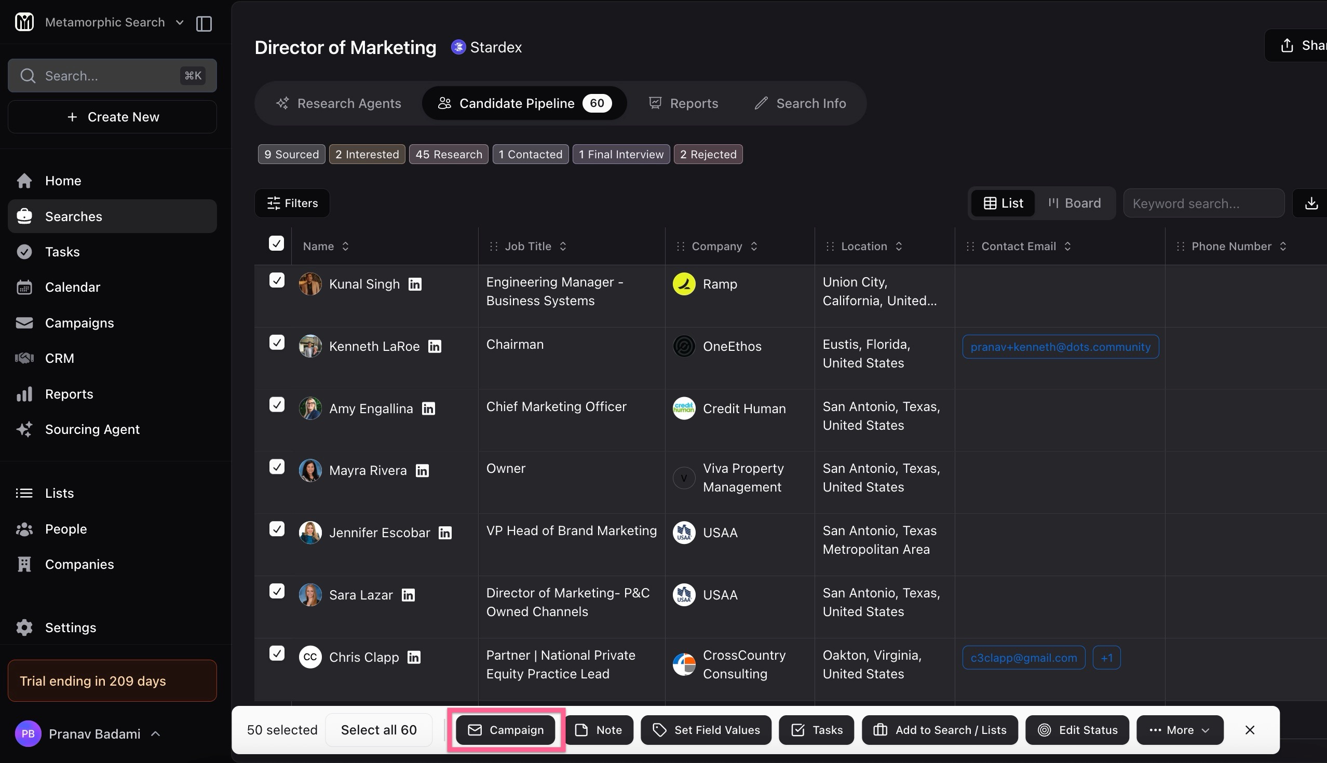The image size is (1327, 763).
Task: Click the Credit Human company logo
Action: 684,409
